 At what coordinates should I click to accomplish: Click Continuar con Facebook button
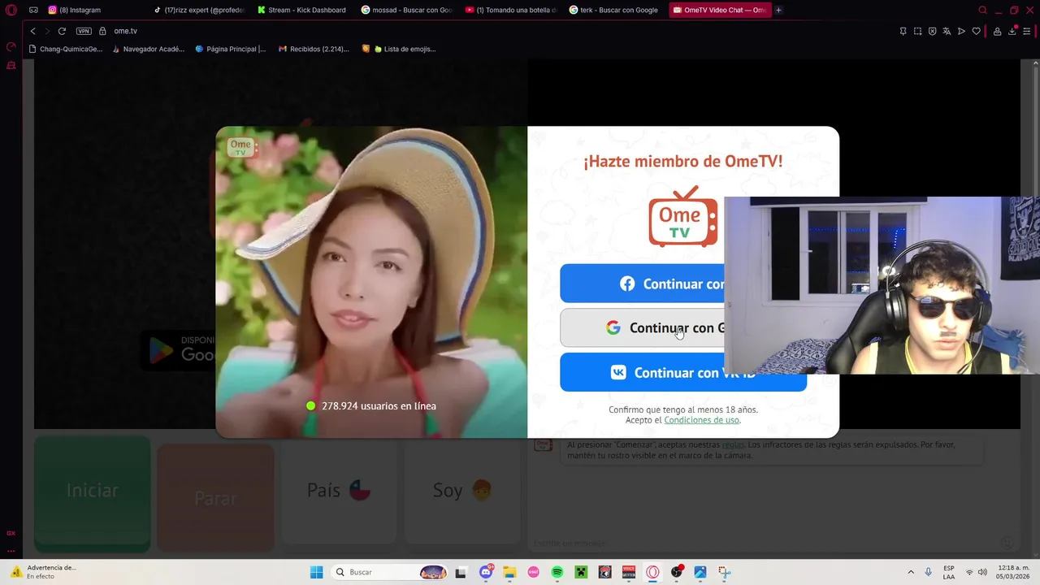click(x=642, y=284)
